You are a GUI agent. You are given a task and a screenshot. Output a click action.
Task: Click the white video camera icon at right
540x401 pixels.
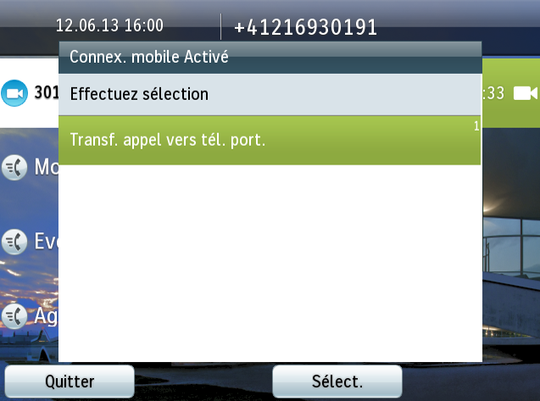[x=526, y=93]
